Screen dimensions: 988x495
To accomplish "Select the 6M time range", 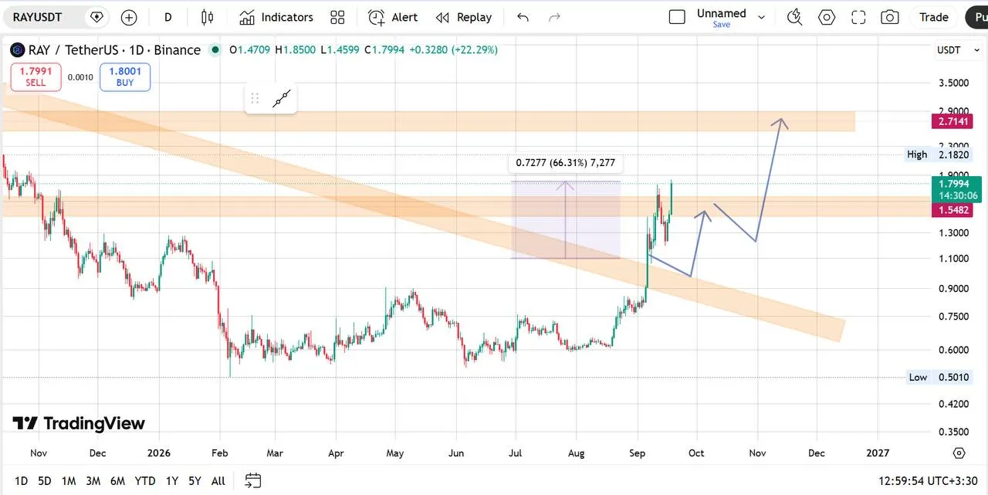I will coord(117,481).
